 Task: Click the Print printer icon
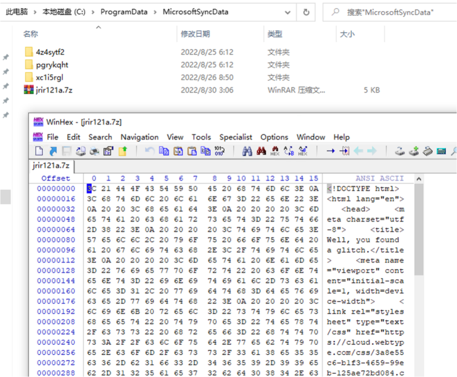click(94, 151)
